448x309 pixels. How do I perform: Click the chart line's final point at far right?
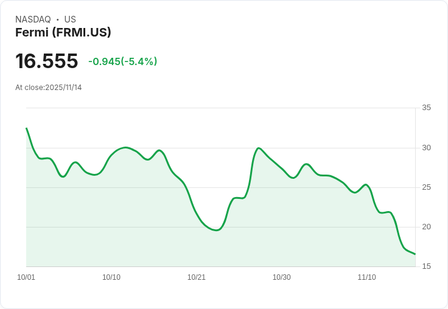point(415,254)
